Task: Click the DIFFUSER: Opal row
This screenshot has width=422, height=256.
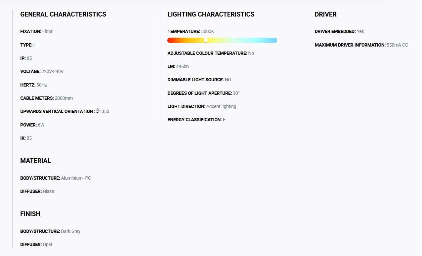Action: 36,244
